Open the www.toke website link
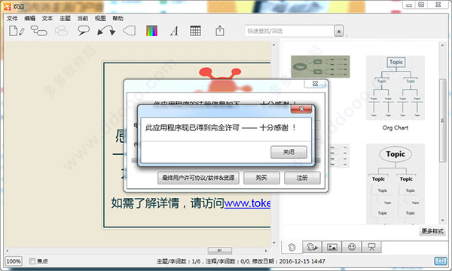The width and height of the screenshot is (452, 271). (247, 203)
